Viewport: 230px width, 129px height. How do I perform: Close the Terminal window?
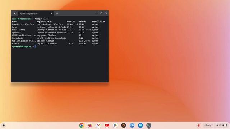106,13
